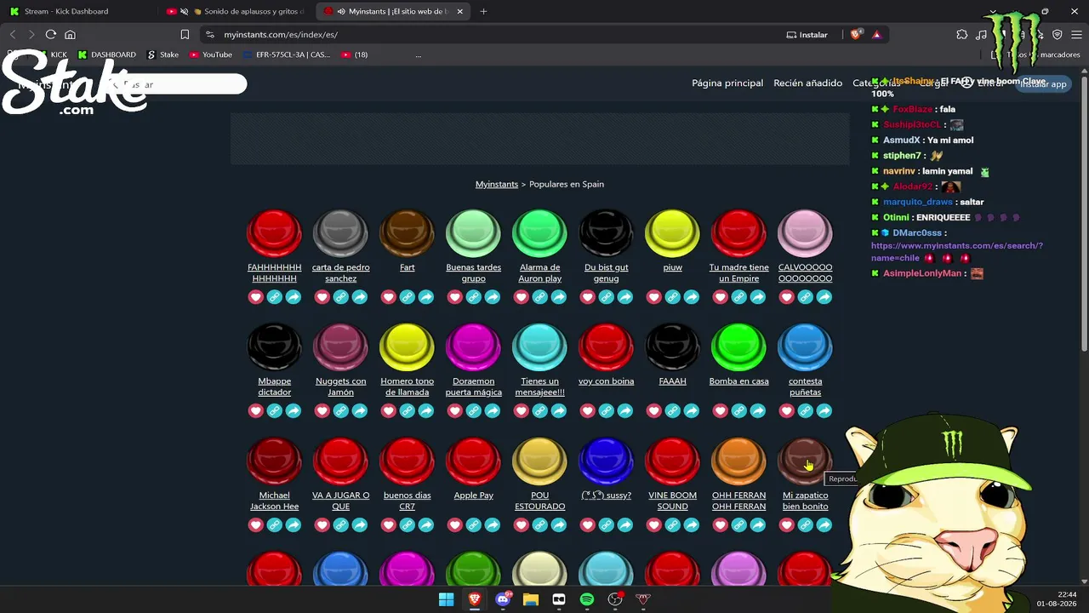Image resolution: width=1089 pixels, height=613 pixels.
Task: Open the Windows Start menu
Action: click(x=447, y=599)
